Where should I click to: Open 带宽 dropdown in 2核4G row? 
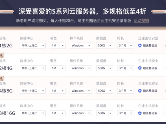[x=58, y=68]
